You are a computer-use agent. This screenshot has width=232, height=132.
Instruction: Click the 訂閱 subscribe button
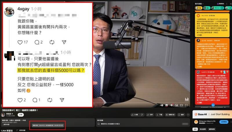[21, 115]
